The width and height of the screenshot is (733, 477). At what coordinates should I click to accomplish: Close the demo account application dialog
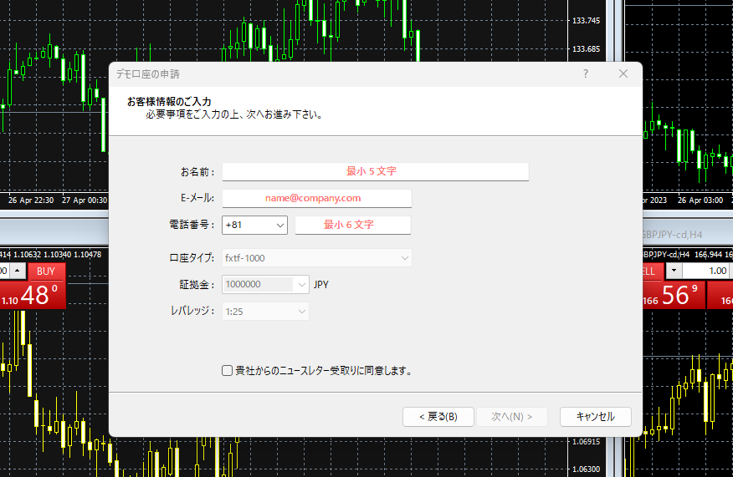coord(623,74)
